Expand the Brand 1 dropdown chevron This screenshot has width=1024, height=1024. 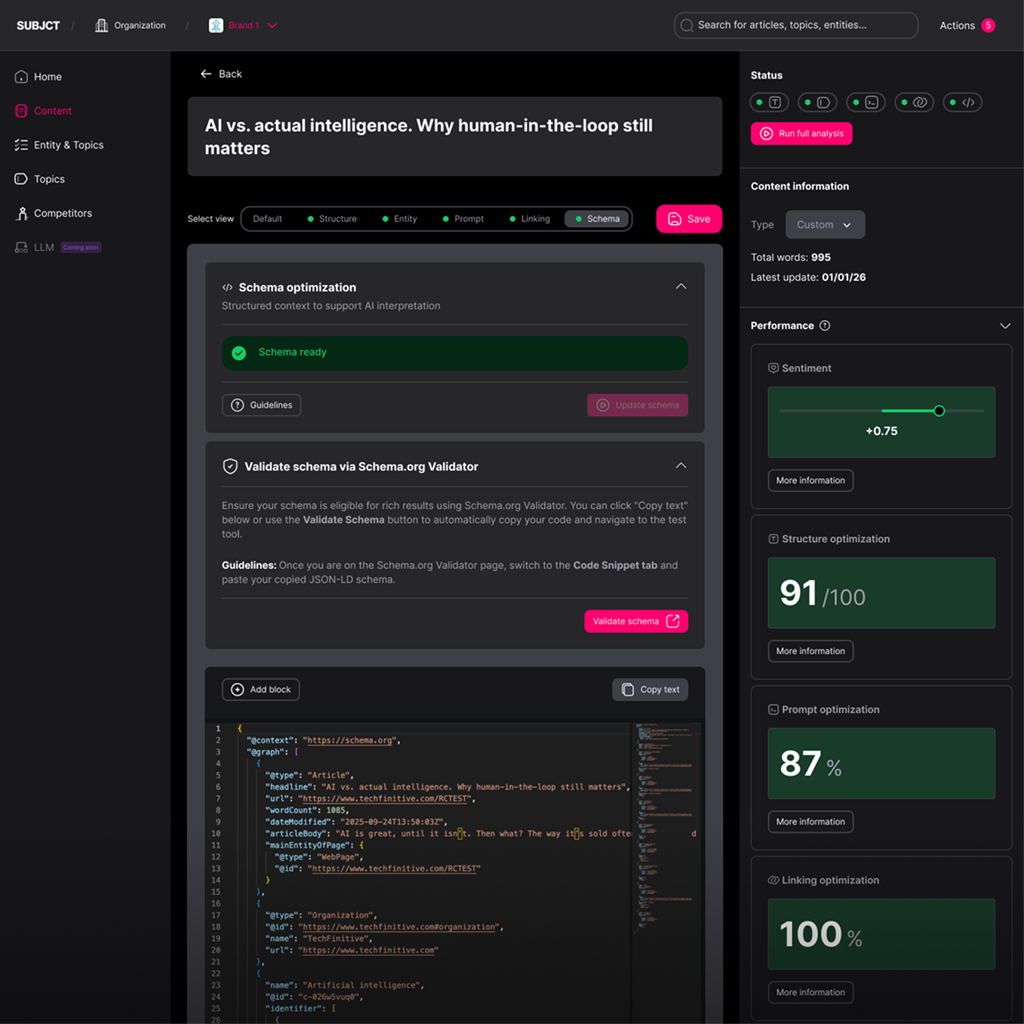272,26
